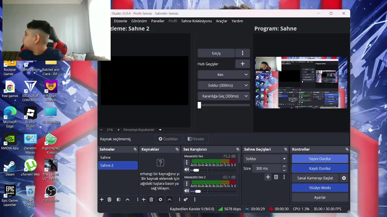Add a source in Kaynaklar panel
Viewport: 387px width, 217px height.
(144, 200)
